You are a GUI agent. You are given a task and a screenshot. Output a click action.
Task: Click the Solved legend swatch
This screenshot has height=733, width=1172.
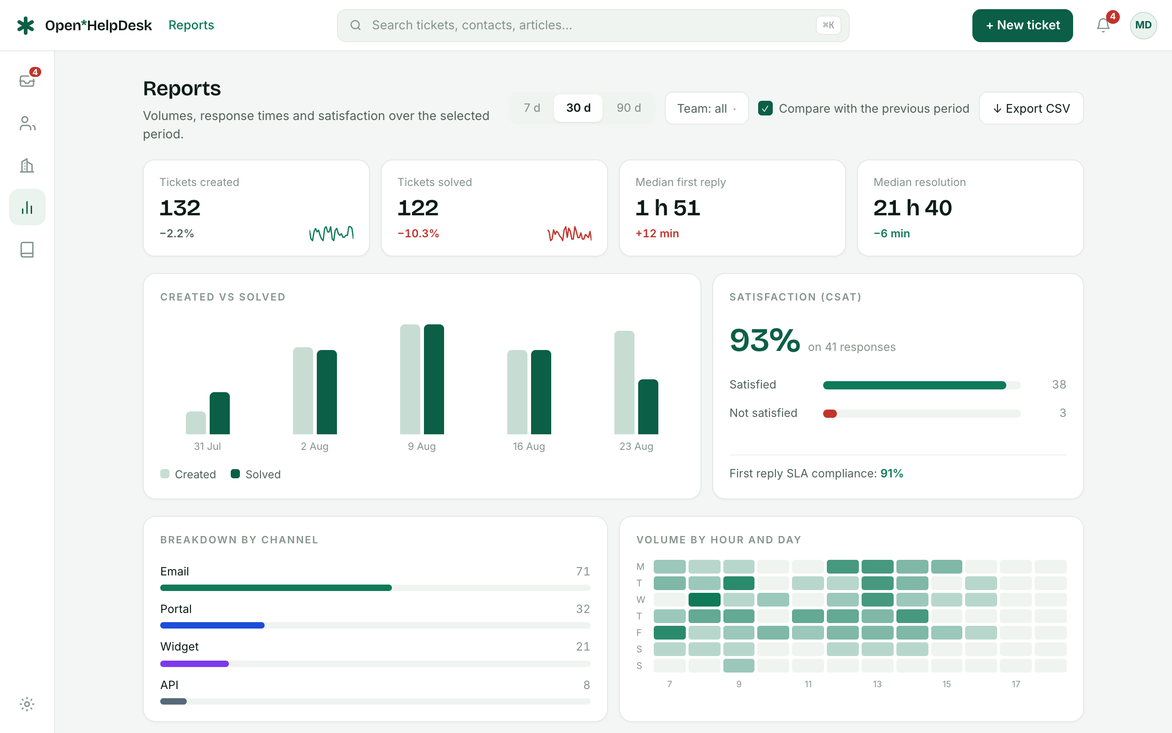coord(235,474)
